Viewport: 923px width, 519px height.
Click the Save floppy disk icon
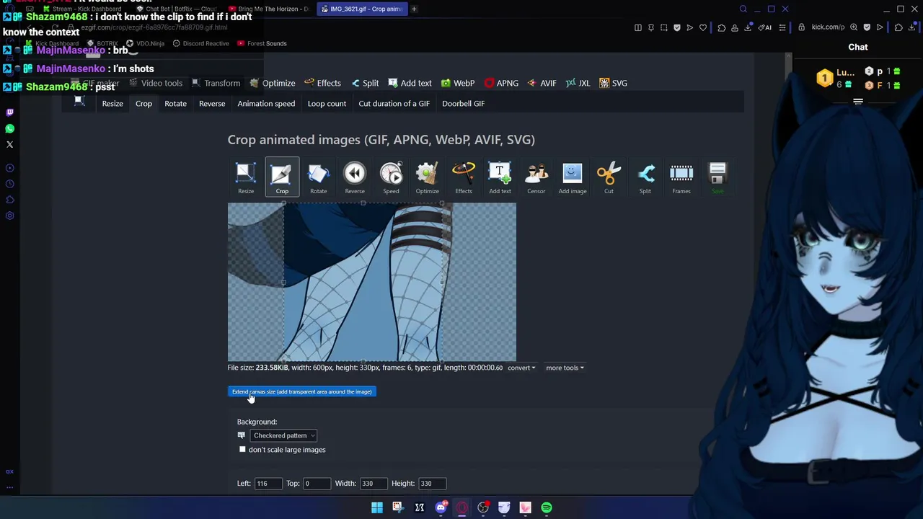coord(717,177)
